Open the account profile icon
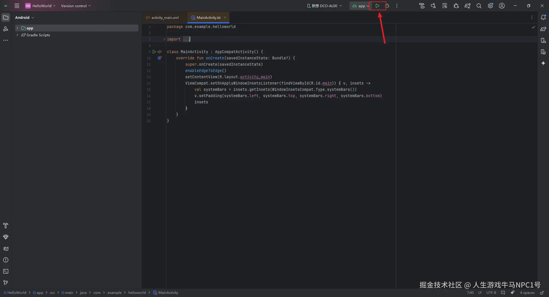The image size is (549, 297). click(502, 6)
